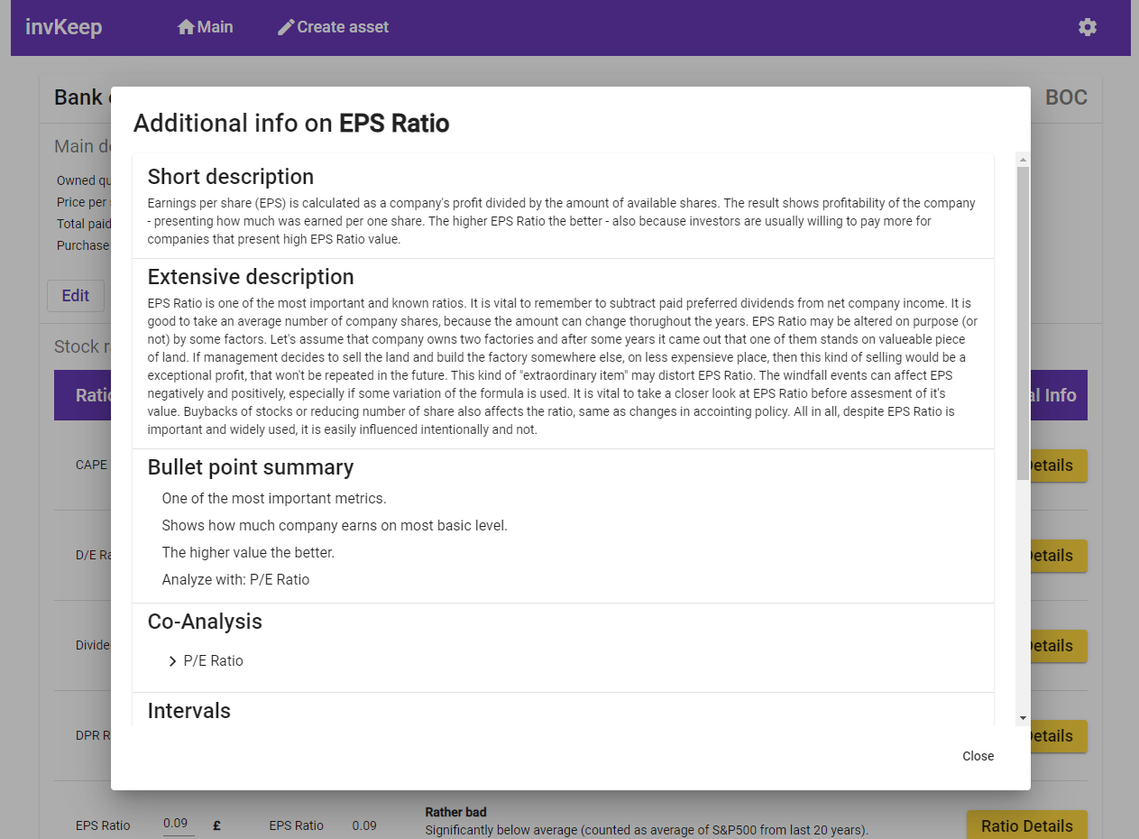Click the Bullet point summary heading

(251, 467)
